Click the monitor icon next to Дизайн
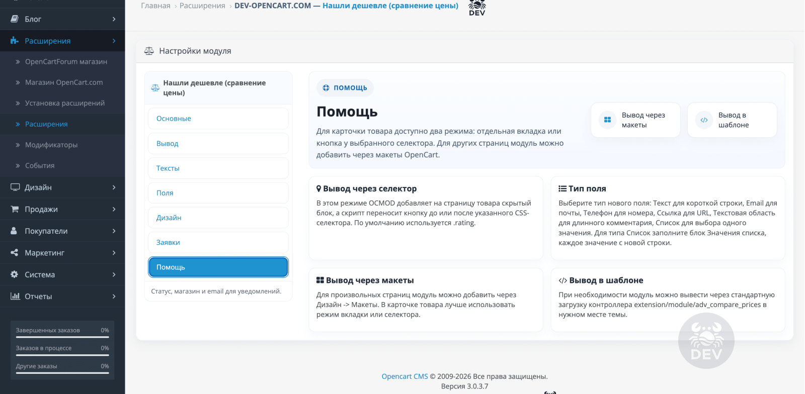Viewport: 805px width, 394px height. click(x=15, y=187)
